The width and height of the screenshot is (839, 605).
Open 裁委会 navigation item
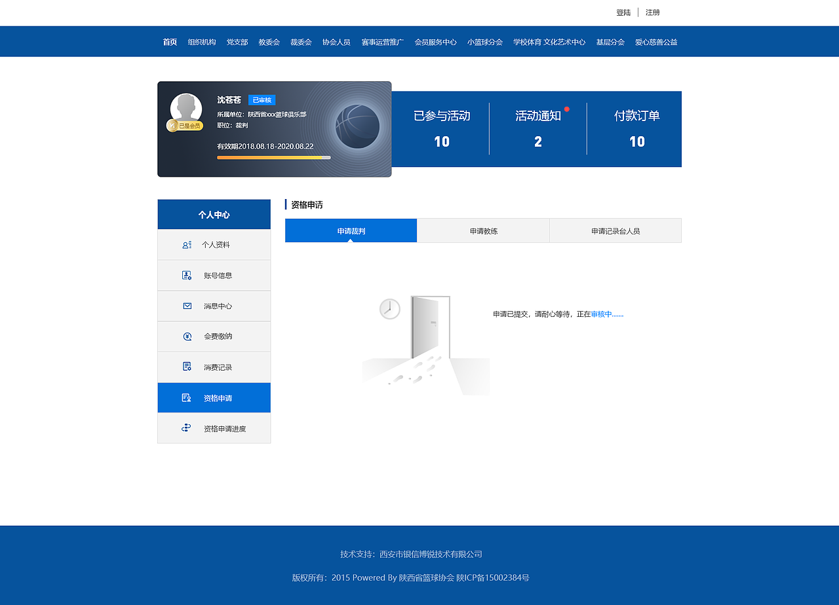[x=301, y=42]
